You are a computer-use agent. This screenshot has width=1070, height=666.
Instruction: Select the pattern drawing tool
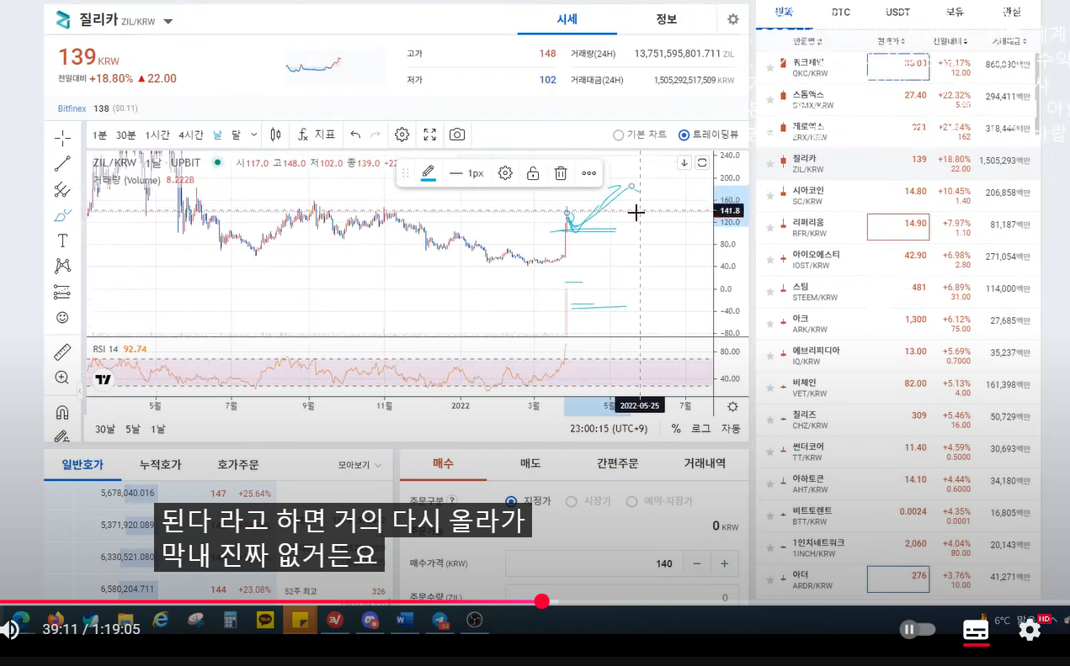tap(62, 266)
